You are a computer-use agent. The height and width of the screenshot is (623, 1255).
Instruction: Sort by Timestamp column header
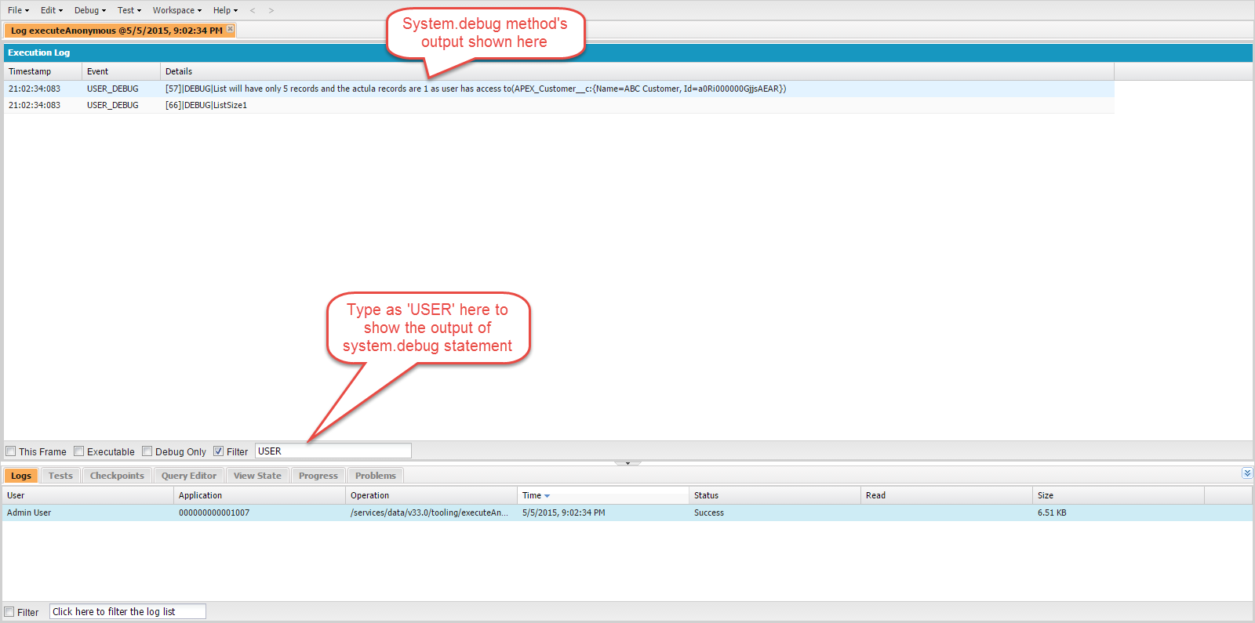(x=43, y=71)
